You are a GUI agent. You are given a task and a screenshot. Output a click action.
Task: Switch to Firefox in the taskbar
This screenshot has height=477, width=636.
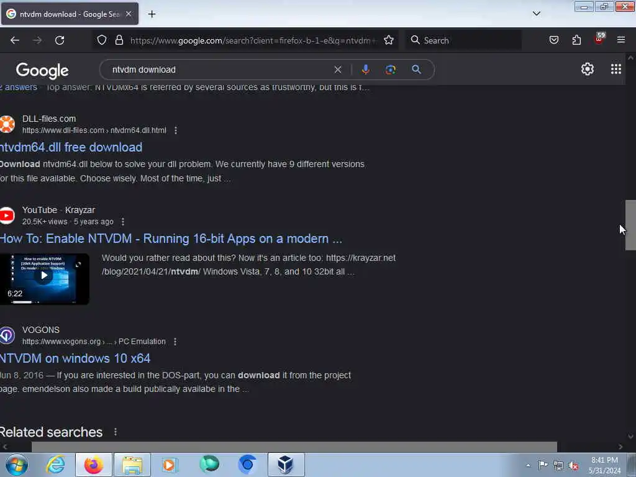tap(94, 465)
